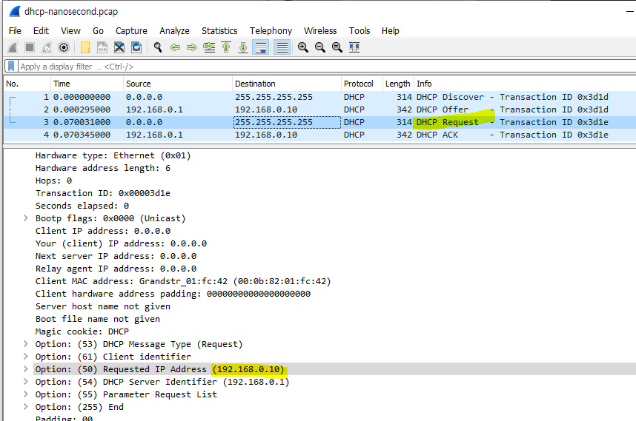Viewport: 636px width, 421px height.
Task: Click the display filter input field
Action: [x=326, y=67]
